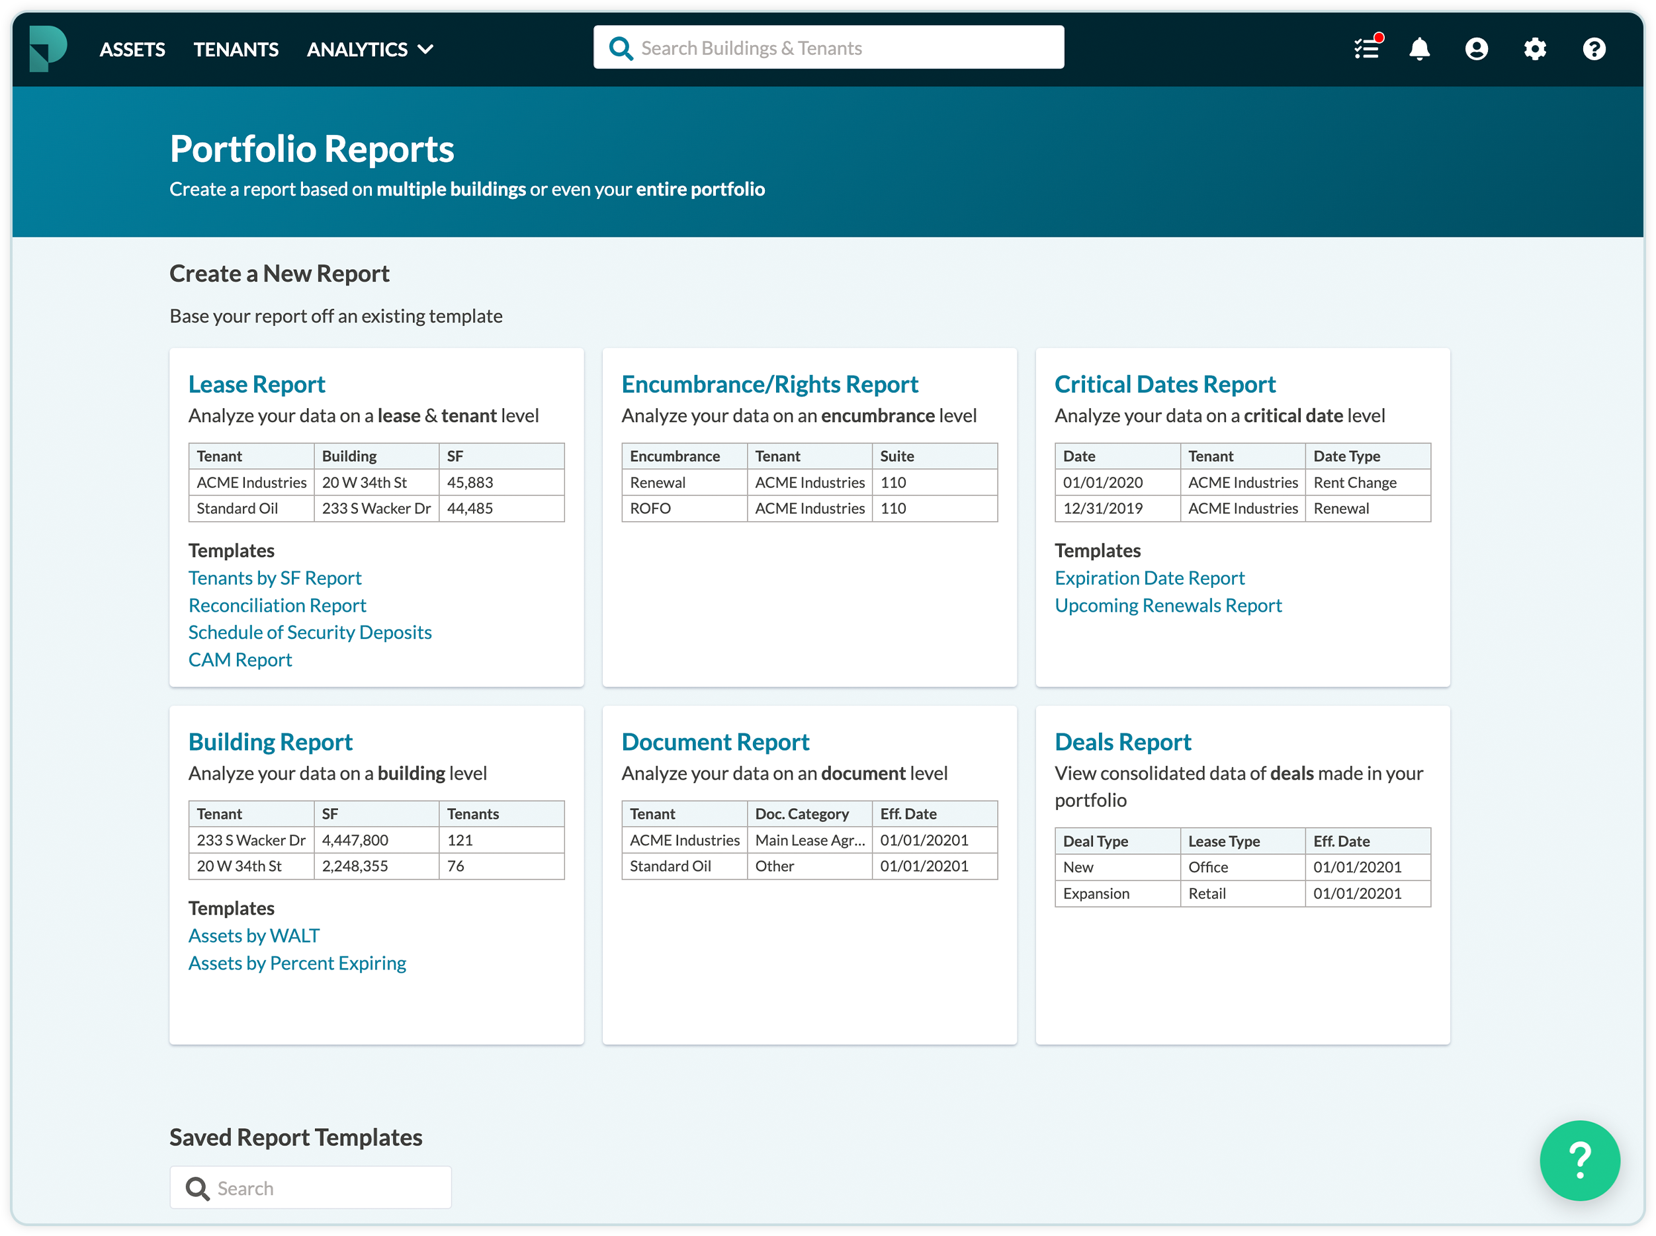This screenshot has width=1656, height=1236.
Task: Open the Encumbrance/Rights Report
Action: [x=769, y=384]
